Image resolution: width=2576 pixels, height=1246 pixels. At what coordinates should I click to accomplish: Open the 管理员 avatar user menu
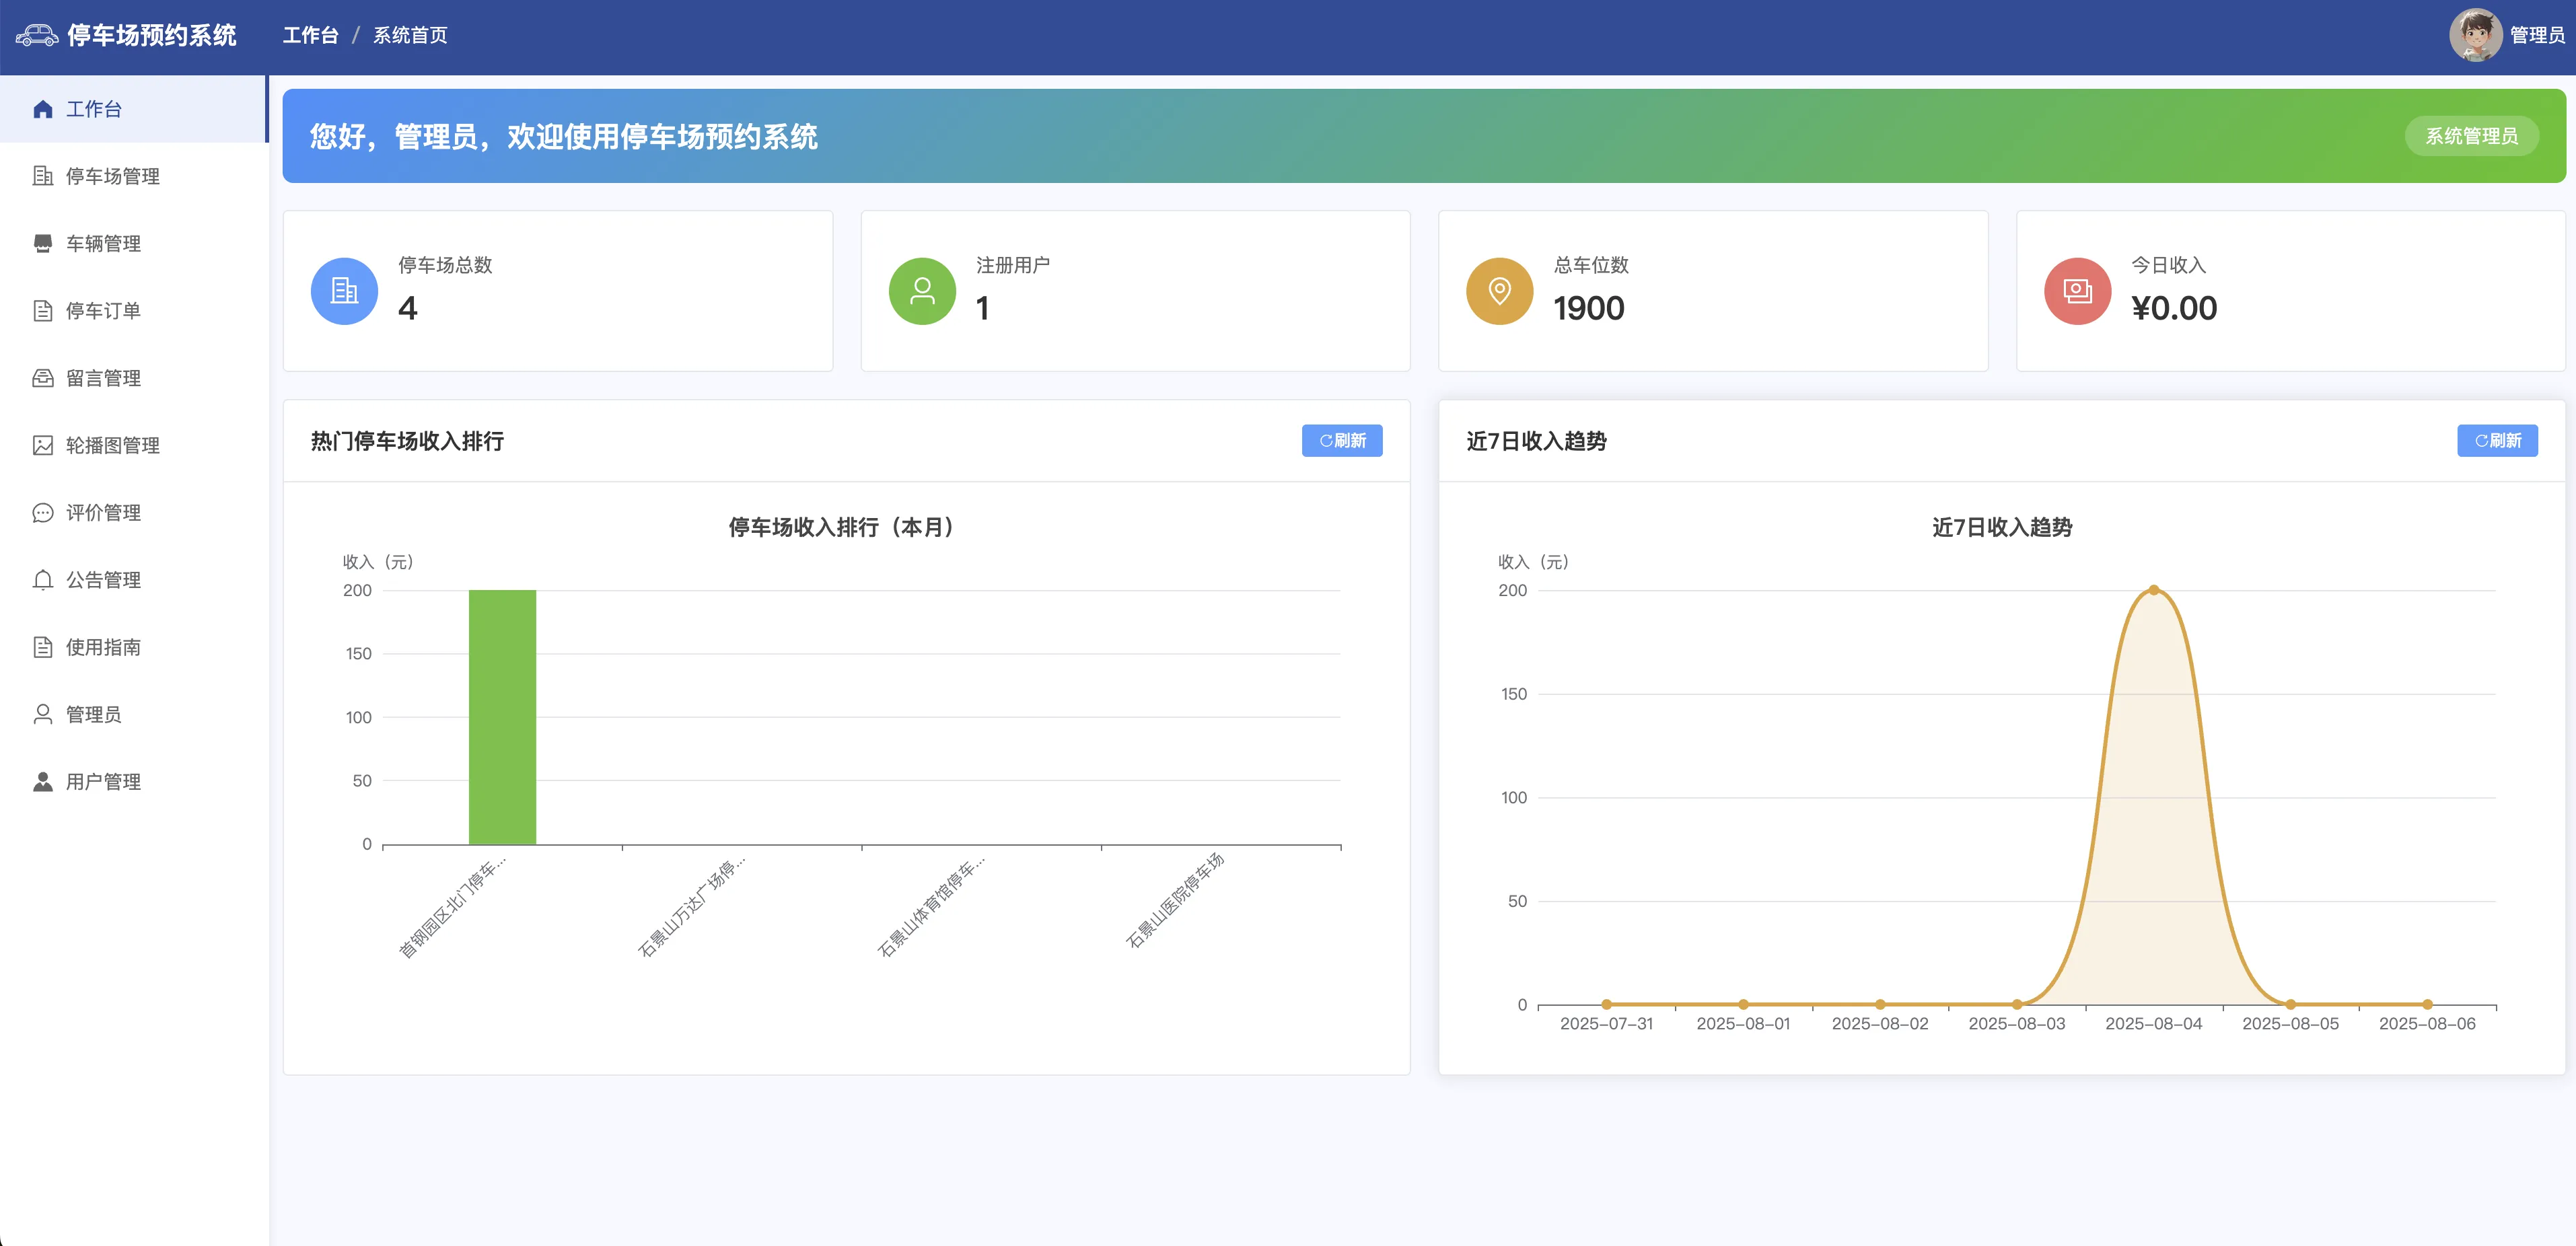pyautogui.click(x=2475, y=35)
